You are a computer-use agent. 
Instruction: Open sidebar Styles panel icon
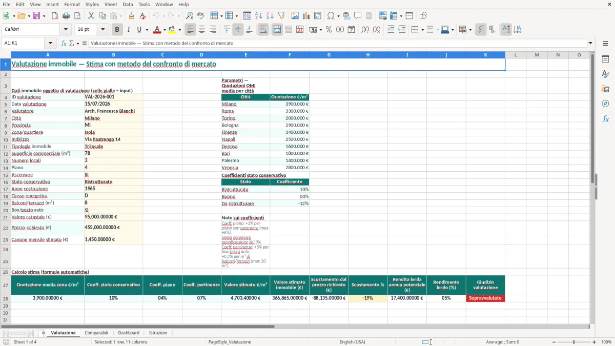(605, 74)
